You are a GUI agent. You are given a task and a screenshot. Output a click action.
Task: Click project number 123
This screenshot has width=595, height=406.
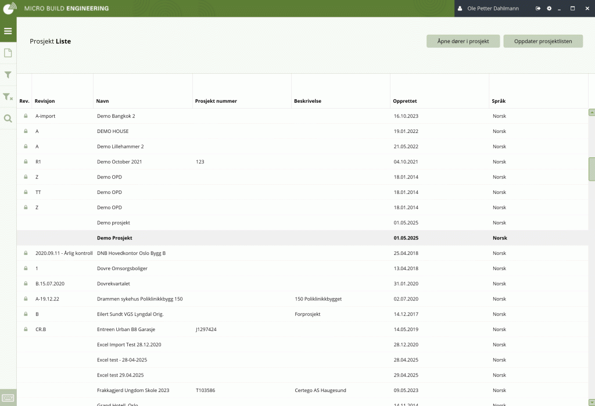tap(200, 161)
